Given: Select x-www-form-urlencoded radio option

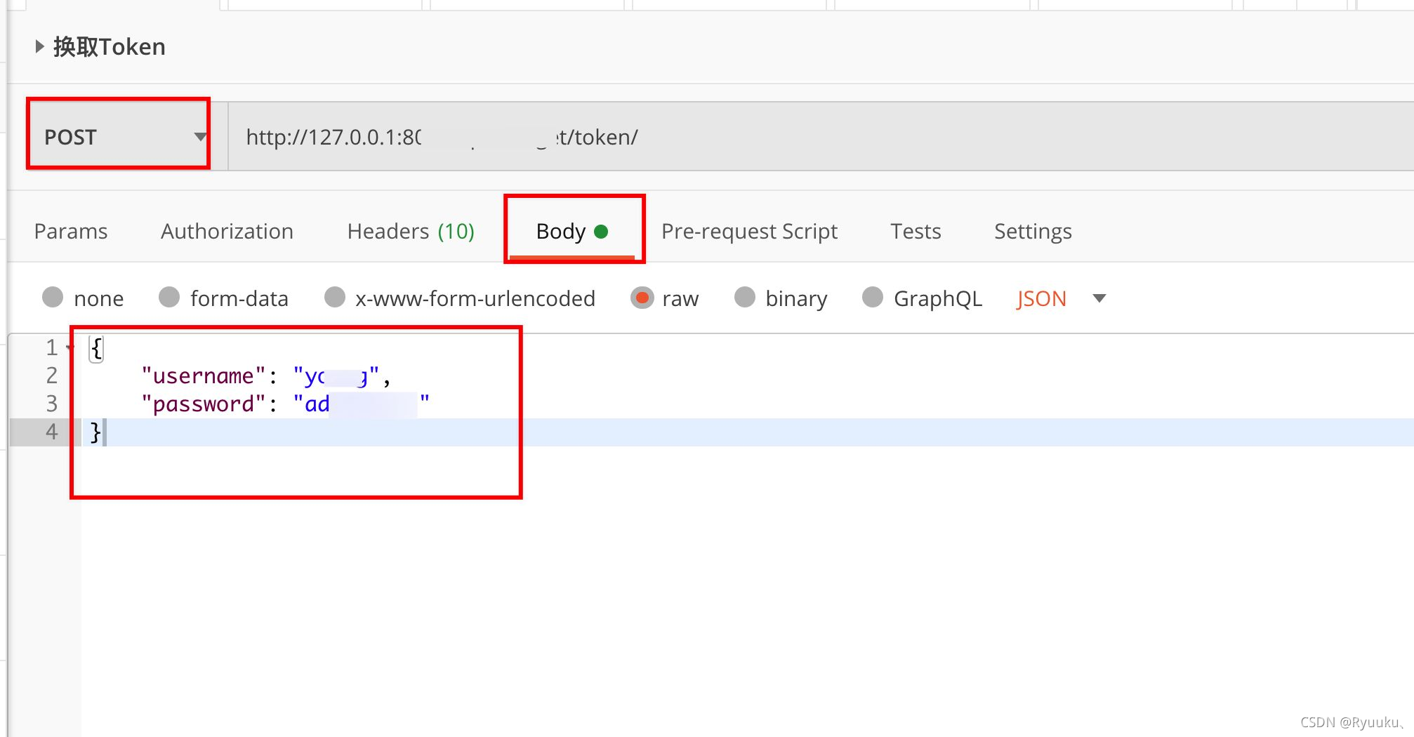Looking at the screenshot, I should [335, 298].
